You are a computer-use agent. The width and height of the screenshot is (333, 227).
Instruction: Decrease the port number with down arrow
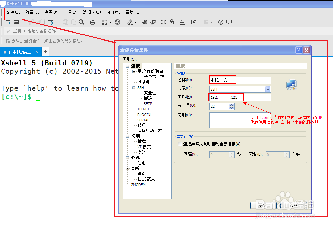pos(232,108)
